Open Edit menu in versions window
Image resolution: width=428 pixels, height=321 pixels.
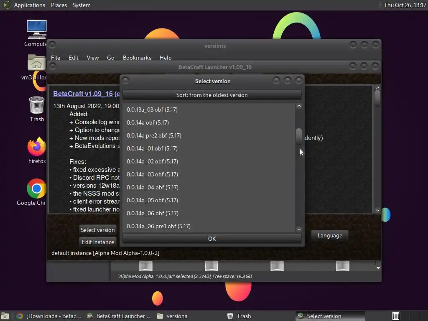(x=73, y=58)
